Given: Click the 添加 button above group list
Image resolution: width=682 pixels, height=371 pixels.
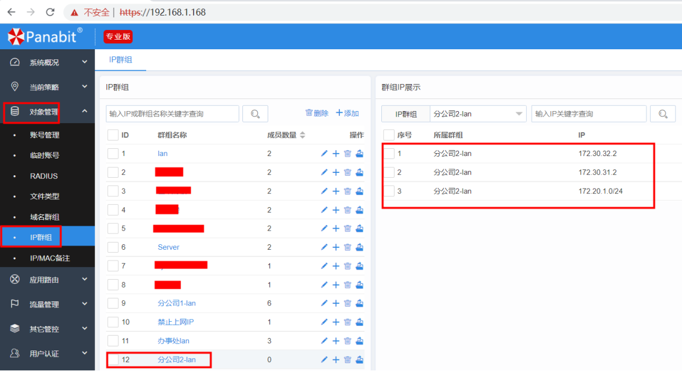Looking at the screenshot, I should [x=347, y=113].
